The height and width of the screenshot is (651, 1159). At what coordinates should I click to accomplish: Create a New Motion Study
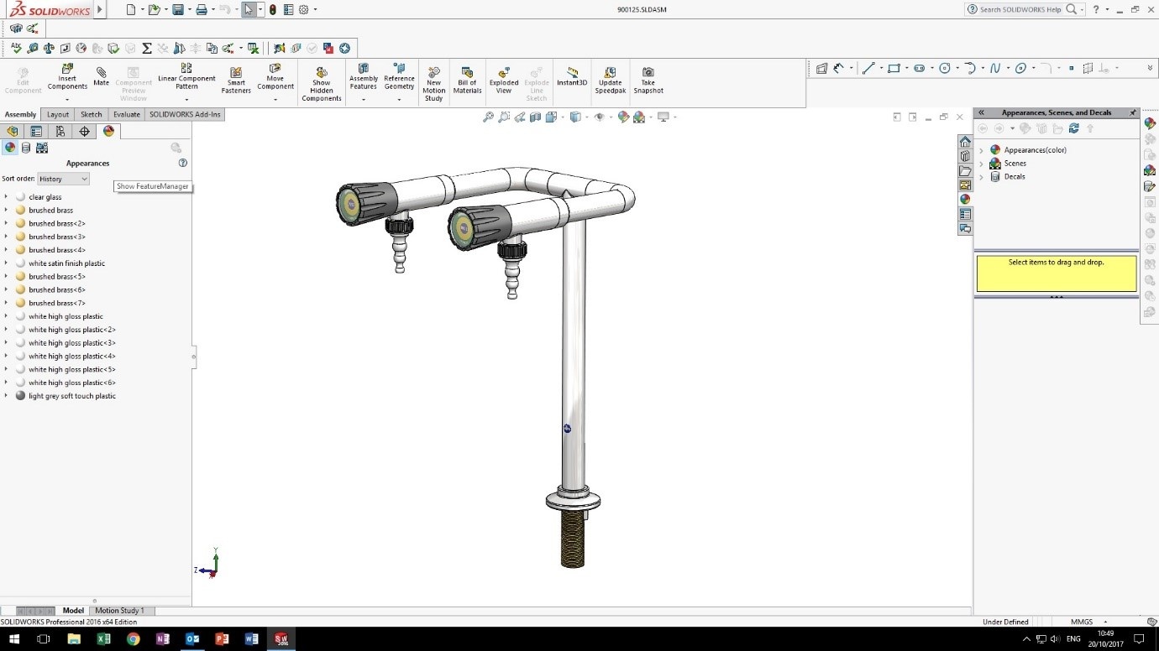pyautogui.click(x=433, y=84)
